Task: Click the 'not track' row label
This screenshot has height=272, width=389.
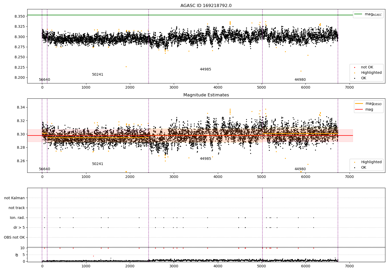Action: [17, 208]
